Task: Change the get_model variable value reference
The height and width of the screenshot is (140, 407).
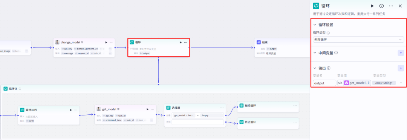Action: coord(357,83)
